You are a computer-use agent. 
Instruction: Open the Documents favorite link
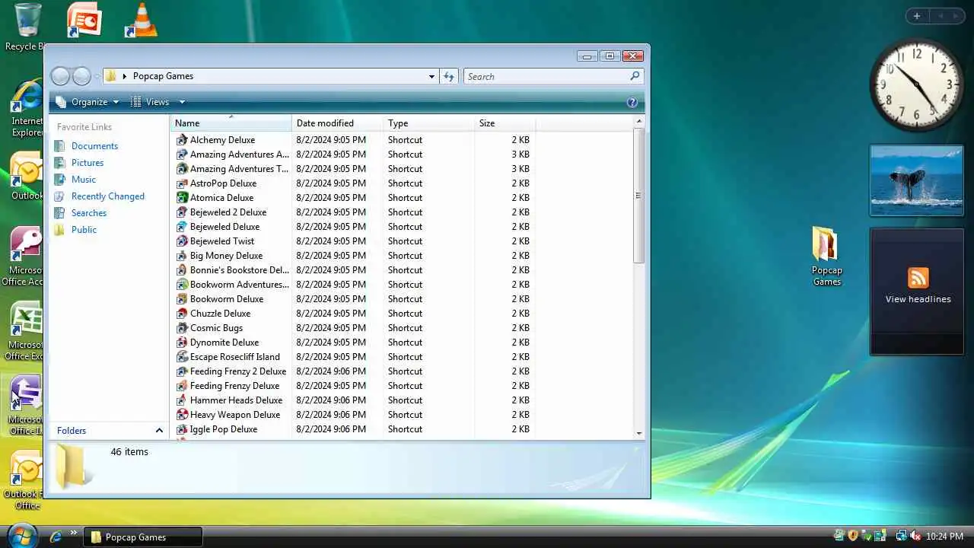point(94,146)
